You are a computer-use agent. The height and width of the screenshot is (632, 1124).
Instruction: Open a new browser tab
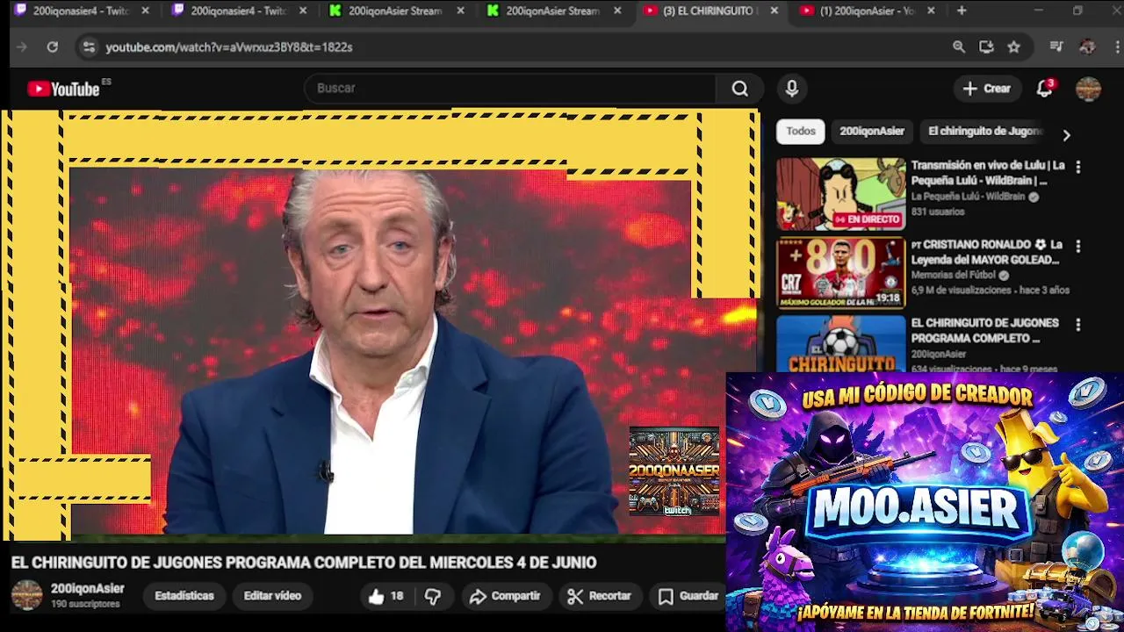pyautogui.click(x=962, y=11)
